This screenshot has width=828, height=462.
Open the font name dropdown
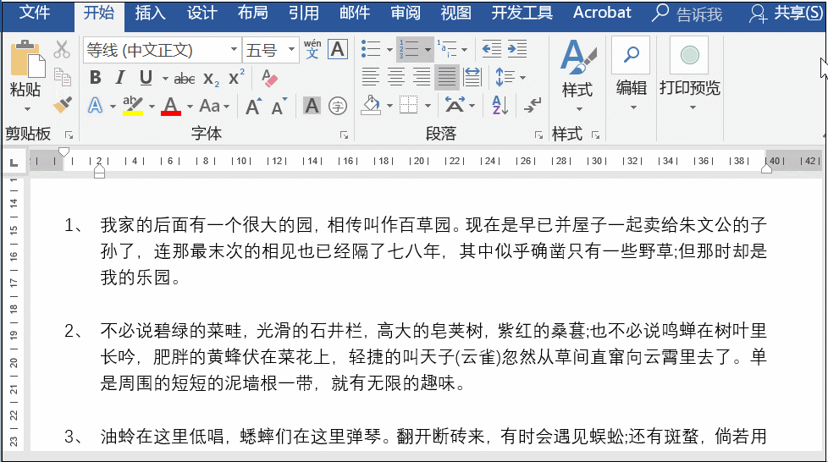coord(234,50)
